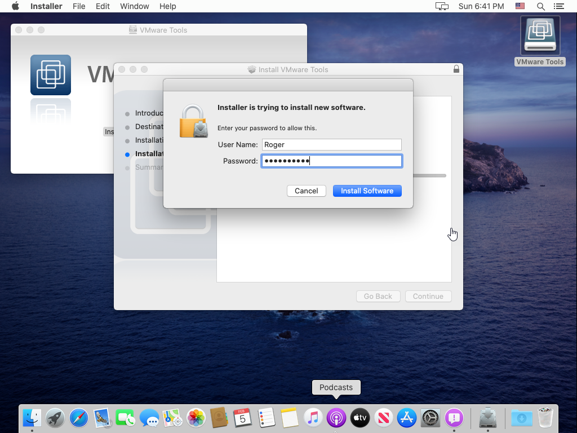Cancel the password authentication dialog

[x=306, y=191]
